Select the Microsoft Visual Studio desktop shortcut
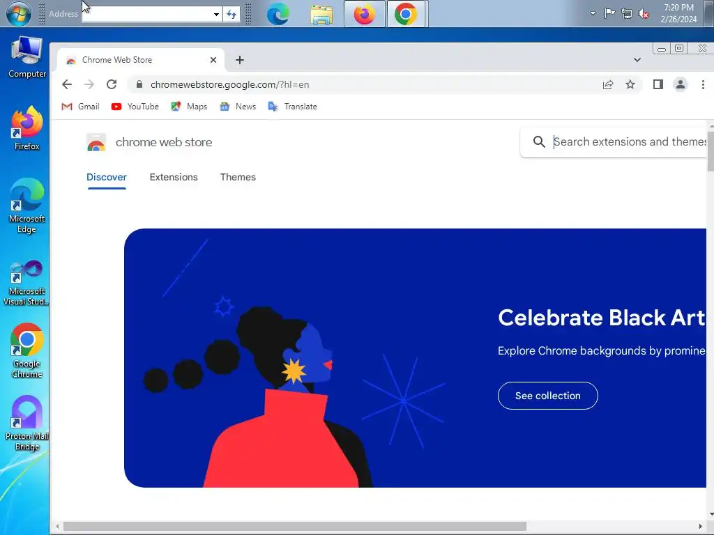Image resolution: width=714 pixels, height=535 pixels. 26,283
